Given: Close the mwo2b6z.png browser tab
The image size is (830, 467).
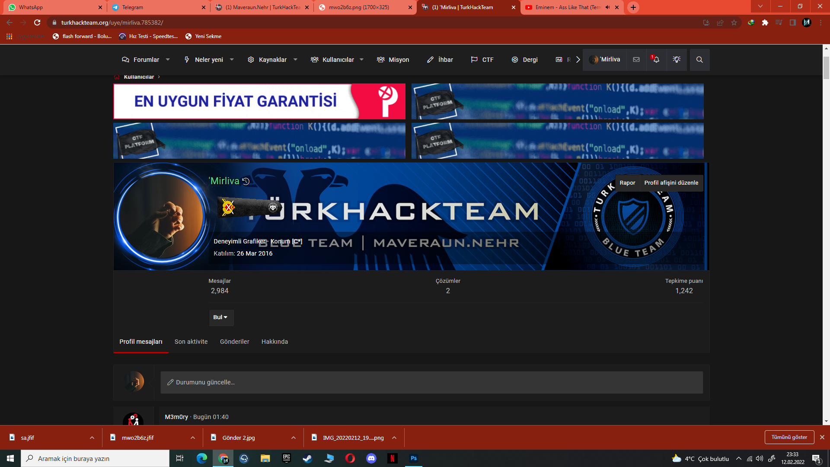Looking at the screenshot, I should pyautogui.click(x=410, y=7).
